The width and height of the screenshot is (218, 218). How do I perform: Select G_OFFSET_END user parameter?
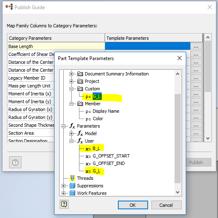tap(108, 163)
